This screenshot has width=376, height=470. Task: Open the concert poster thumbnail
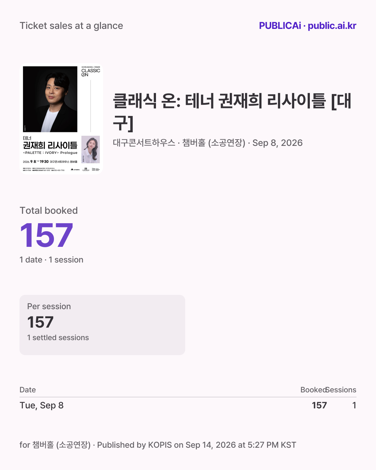[x=61, y=118]
